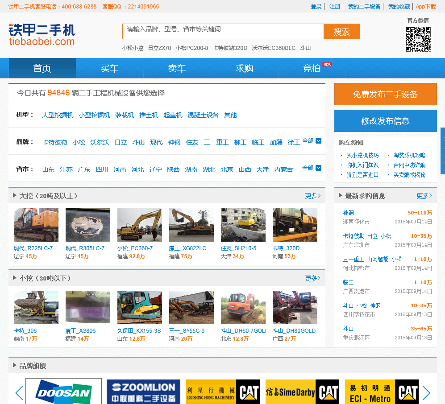Screen dimensions: 445x404
Task: Click the App下载 link
Action: [x=426, y=7]
